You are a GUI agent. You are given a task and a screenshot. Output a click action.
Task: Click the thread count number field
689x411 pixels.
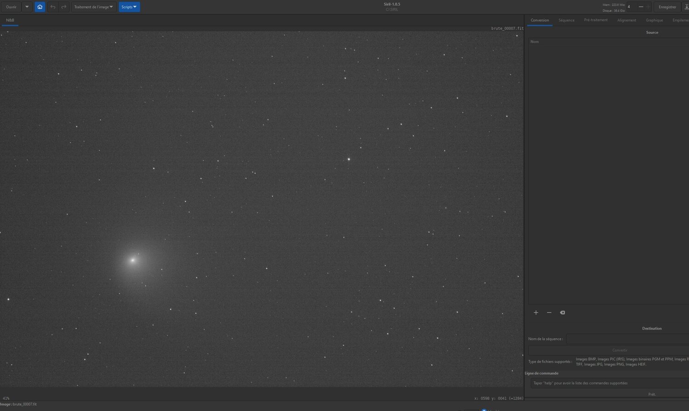(x=632, y=7)
